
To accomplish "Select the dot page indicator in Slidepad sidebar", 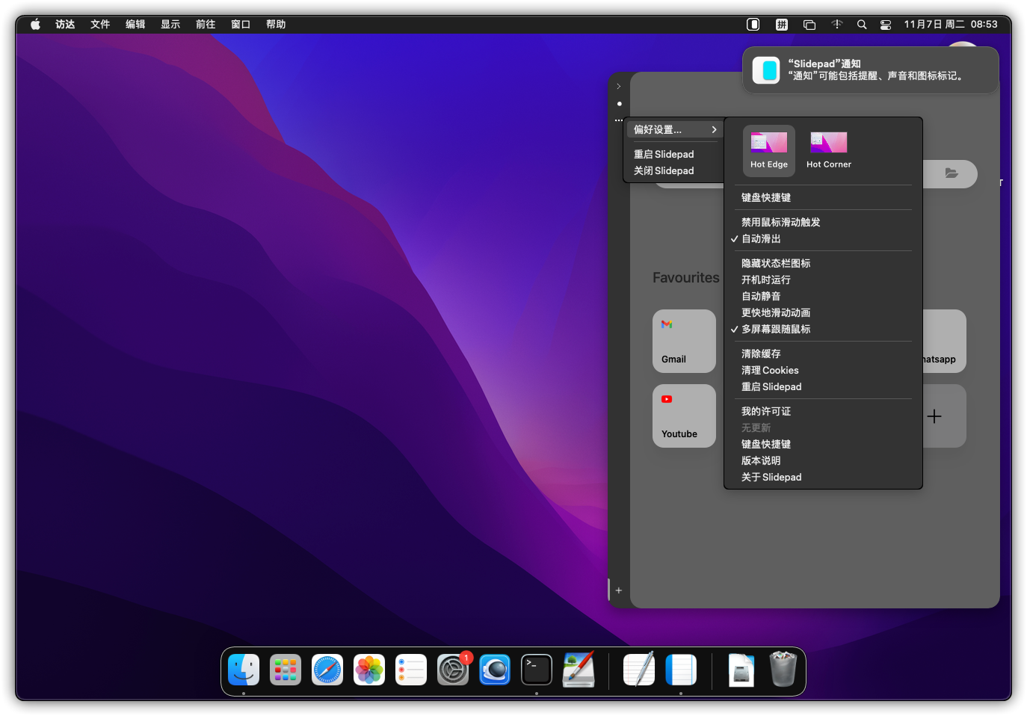I will (x=619, y=104).
